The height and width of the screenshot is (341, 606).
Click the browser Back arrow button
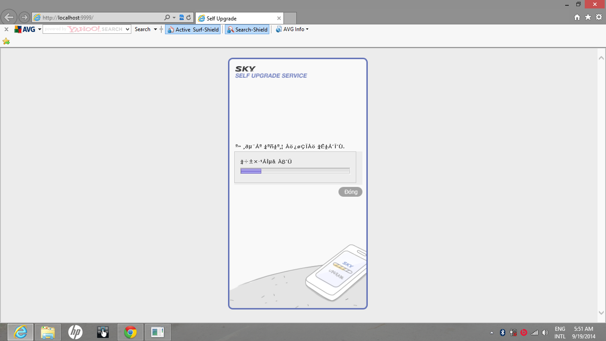(x=9, y=17)
